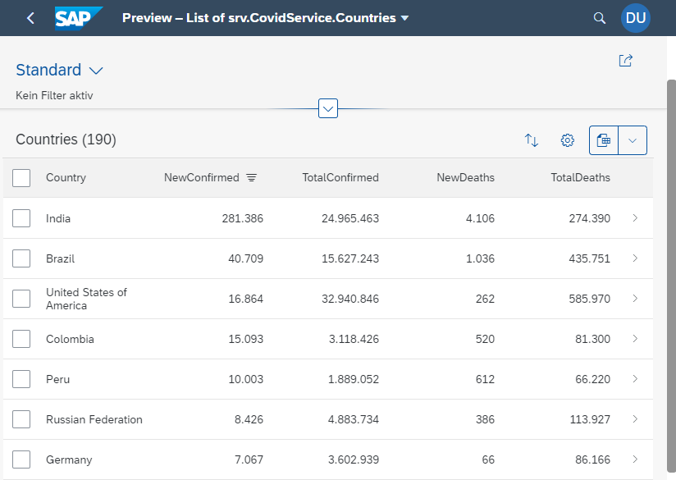Select the Brazil row checkbox
The width and height of the screenshot is (676, 480).
tap(21, 258)
